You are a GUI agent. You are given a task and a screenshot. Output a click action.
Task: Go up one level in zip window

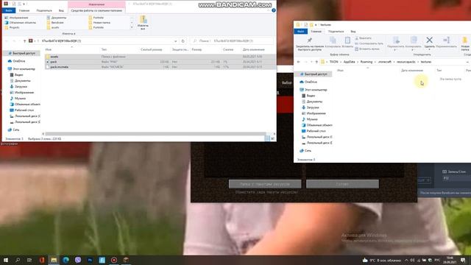coord(24,41)
